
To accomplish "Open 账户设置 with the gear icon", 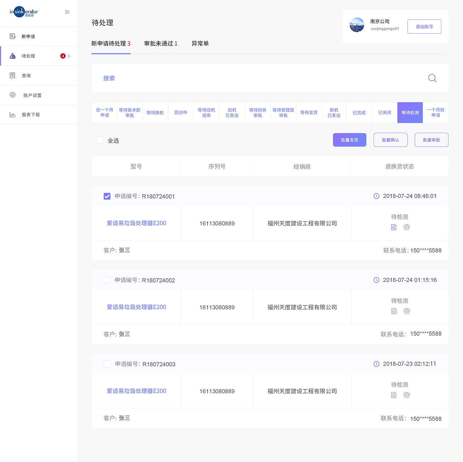I will coord(13,95).
